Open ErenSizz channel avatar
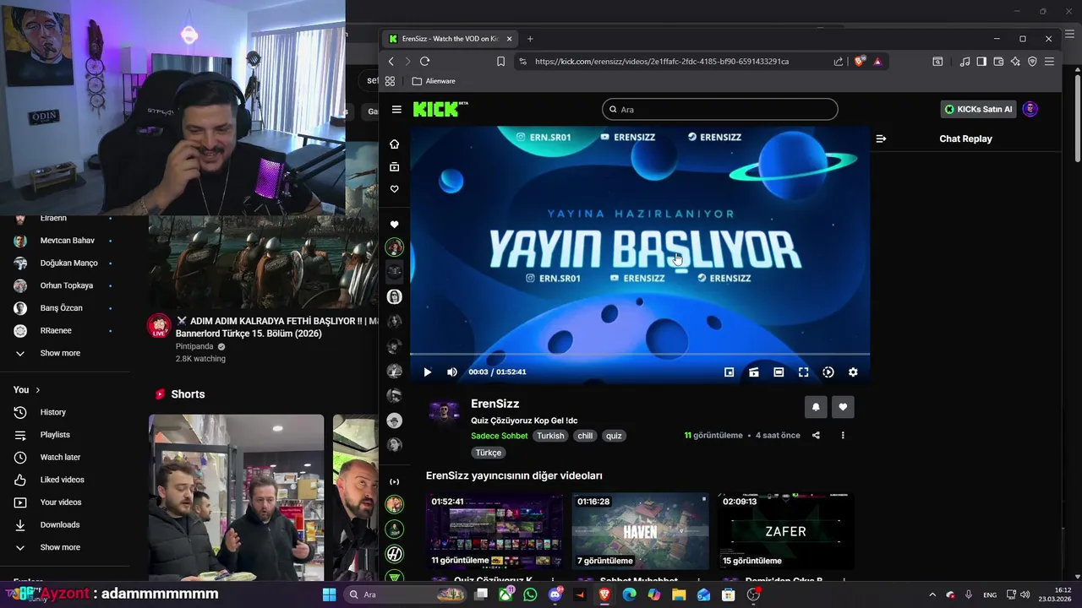The width and height of the screenshot is (1082, 608). [444, 412]
